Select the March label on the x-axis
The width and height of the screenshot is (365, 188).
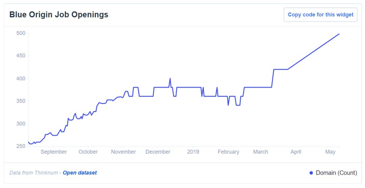[x=261, y=152]
